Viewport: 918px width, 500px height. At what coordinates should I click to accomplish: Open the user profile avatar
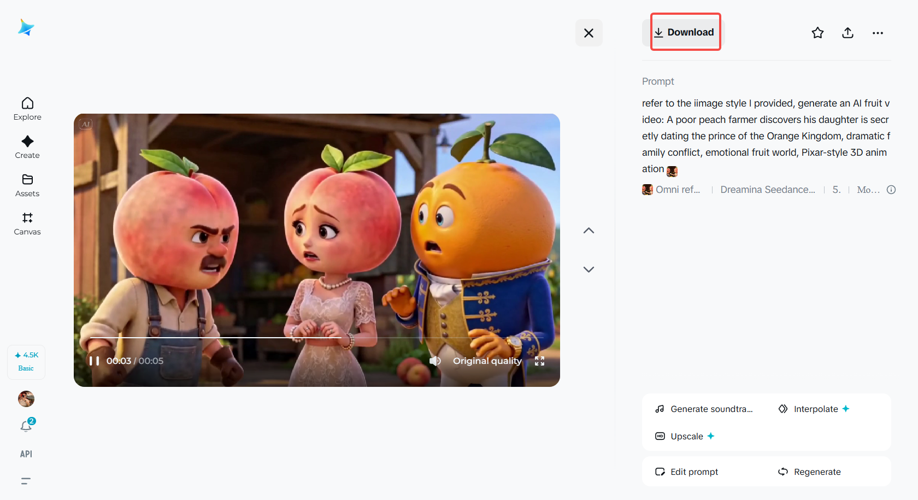tap(26, 399)
